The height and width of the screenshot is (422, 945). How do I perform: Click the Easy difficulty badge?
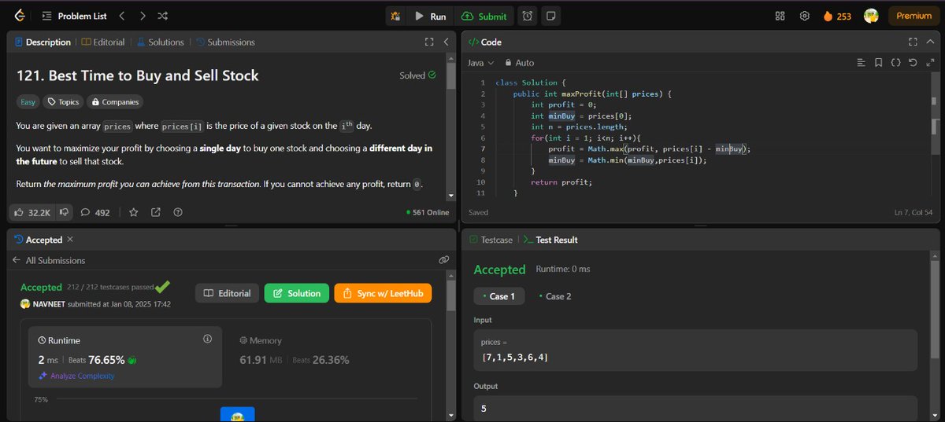[x=28, y=102]
